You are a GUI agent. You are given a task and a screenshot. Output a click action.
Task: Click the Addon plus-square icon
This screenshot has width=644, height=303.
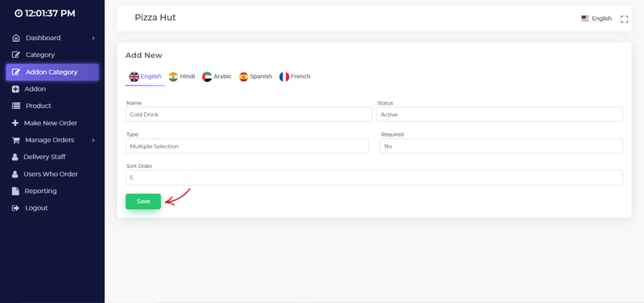click(x=15, y=89)
